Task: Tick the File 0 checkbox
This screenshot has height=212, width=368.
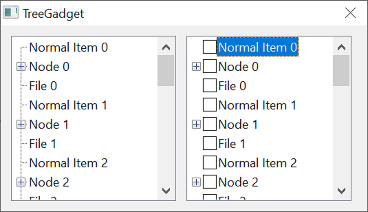Action: (209, 86)
